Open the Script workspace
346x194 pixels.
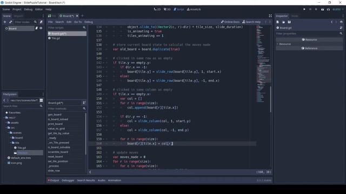click(179, 9)
